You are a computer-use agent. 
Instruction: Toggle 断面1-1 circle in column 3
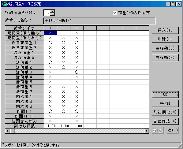click(x=77, y=111)
